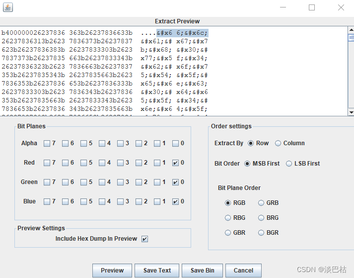Uncheck Green bit plane 0

[175, 183]
